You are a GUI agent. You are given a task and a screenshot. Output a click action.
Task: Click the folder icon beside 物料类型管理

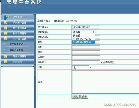[6, 28]
